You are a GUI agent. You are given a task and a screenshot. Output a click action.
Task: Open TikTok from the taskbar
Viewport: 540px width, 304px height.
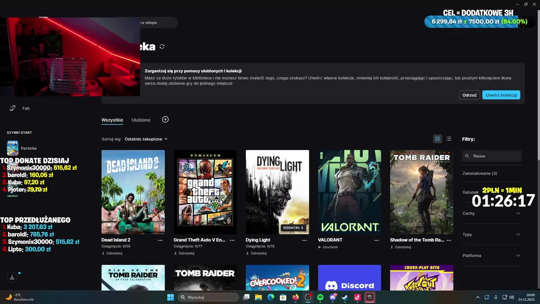tap(357, 297)
